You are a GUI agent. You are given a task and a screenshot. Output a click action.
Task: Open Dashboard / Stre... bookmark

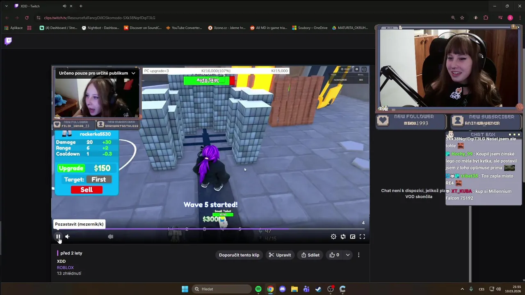point(58,28)
